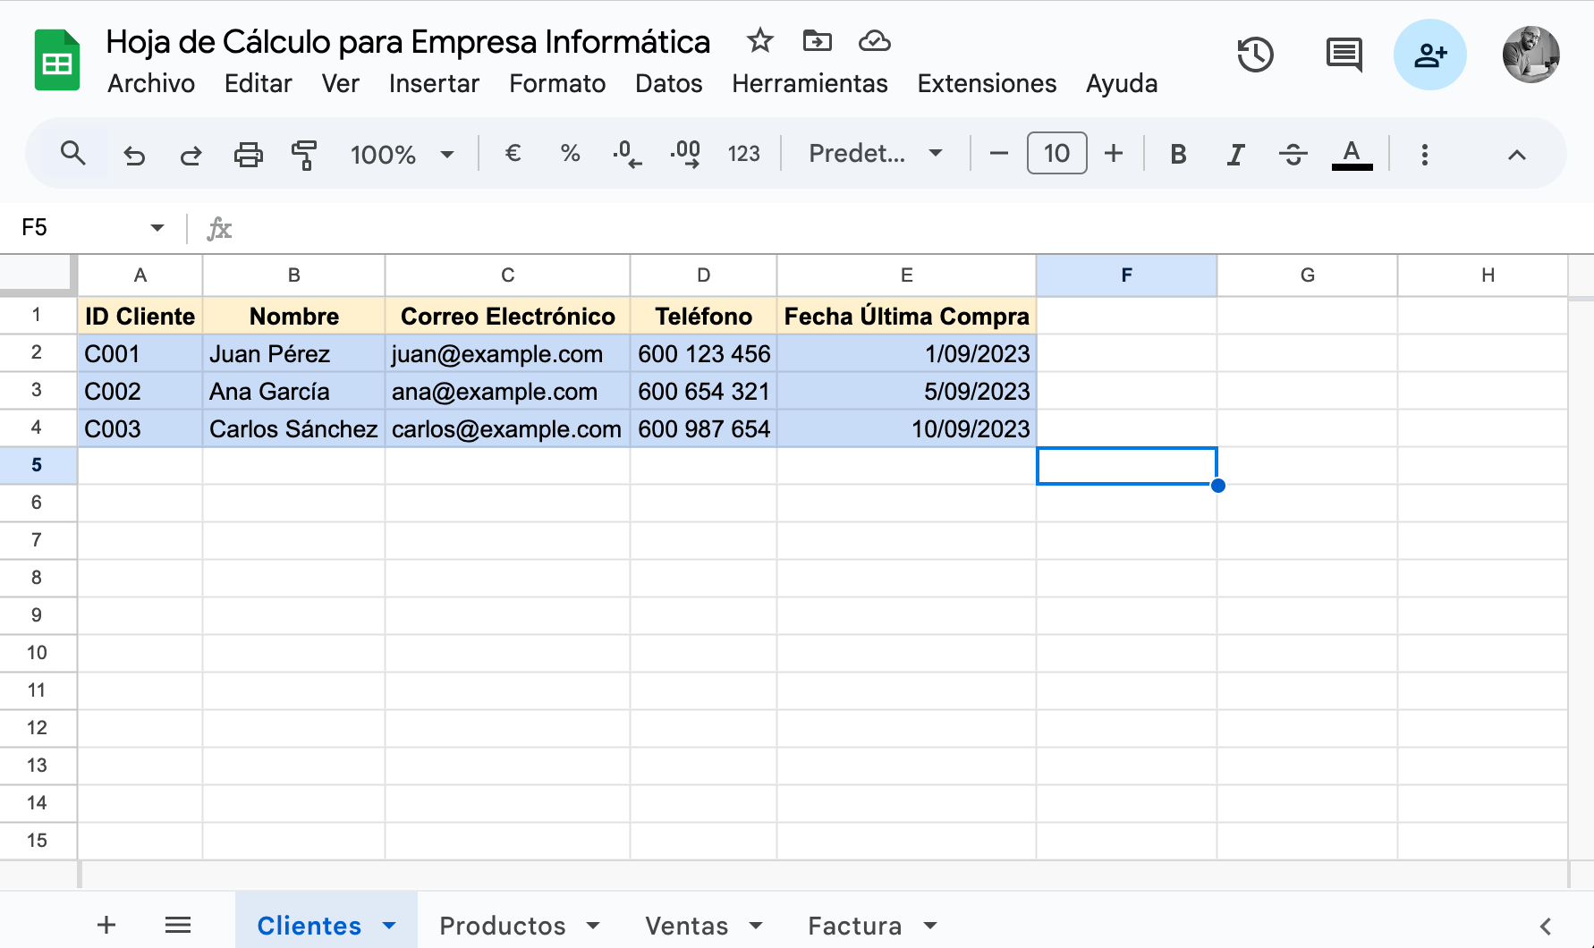Screen dimensions: 1594x948
Task: Open version history
Action: 1255,55
